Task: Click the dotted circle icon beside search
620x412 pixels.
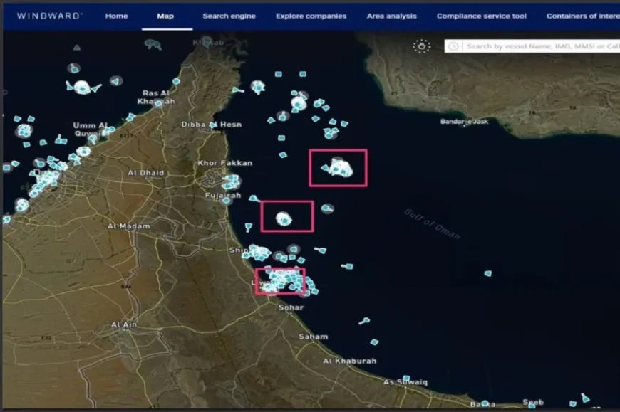Action: (x=422, y=46)
